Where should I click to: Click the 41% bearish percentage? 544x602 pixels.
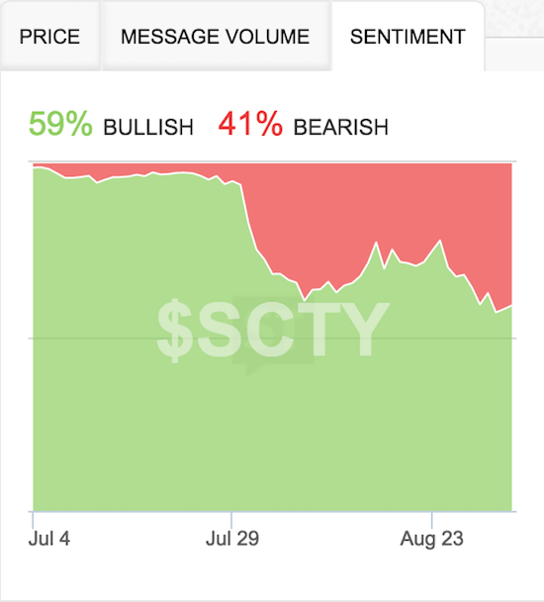[x=250, y=124]
